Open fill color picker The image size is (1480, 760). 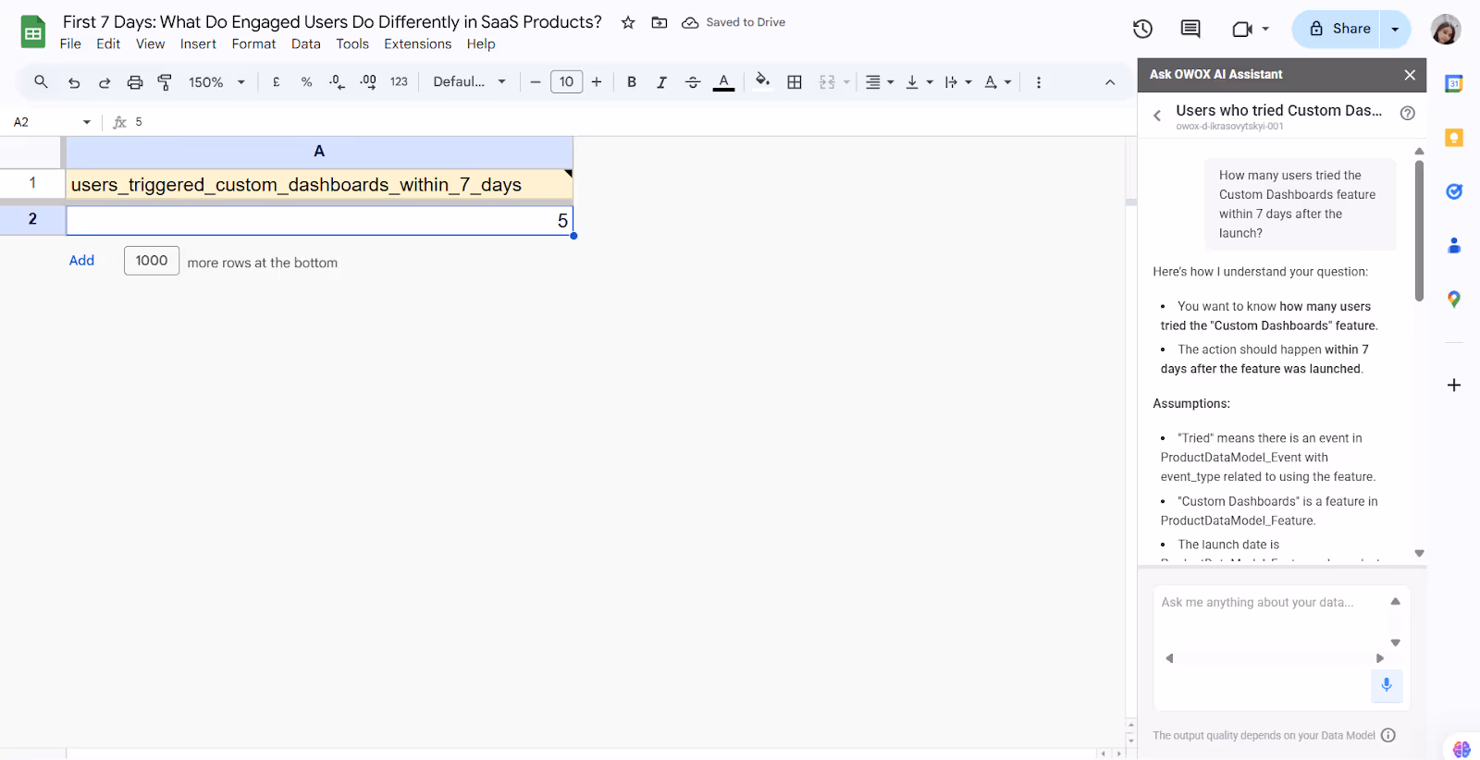pyautogui.click(x=762, y=81)
